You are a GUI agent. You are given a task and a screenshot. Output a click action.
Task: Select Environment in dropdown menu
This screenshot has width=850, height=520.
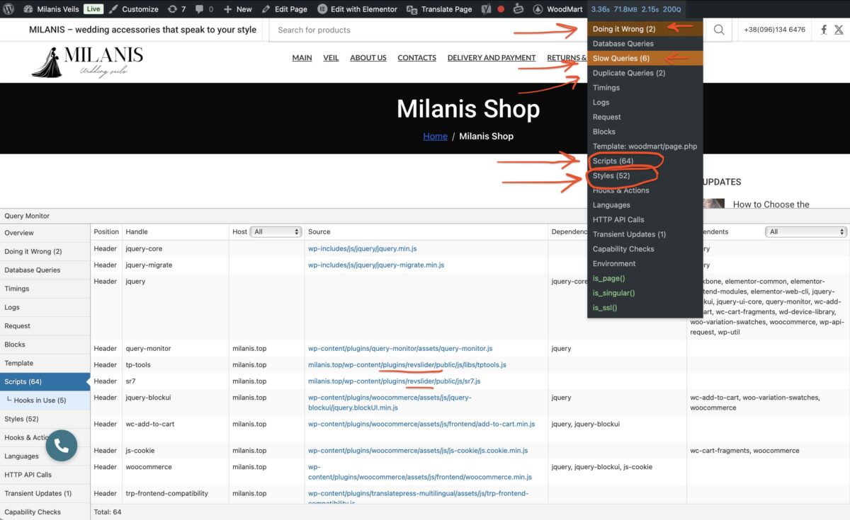tap(645, 264)
